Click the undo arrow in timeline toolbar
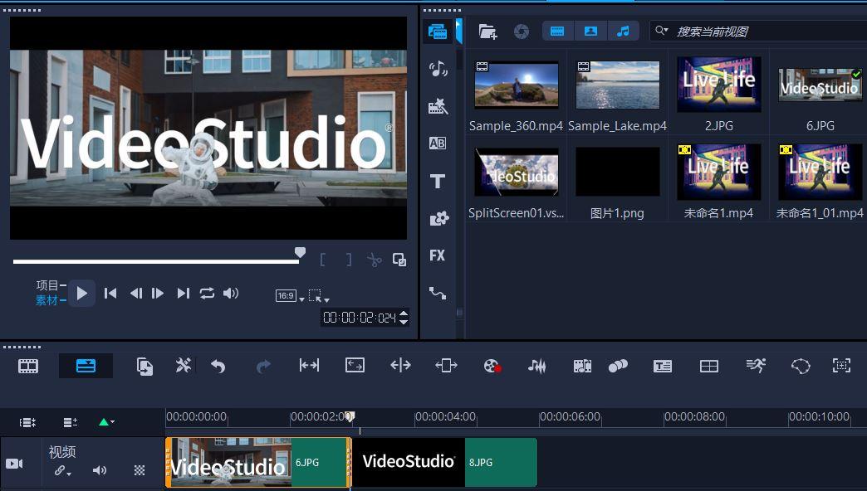The height and width of the screenshot is (491, 867). pos(218,366)
